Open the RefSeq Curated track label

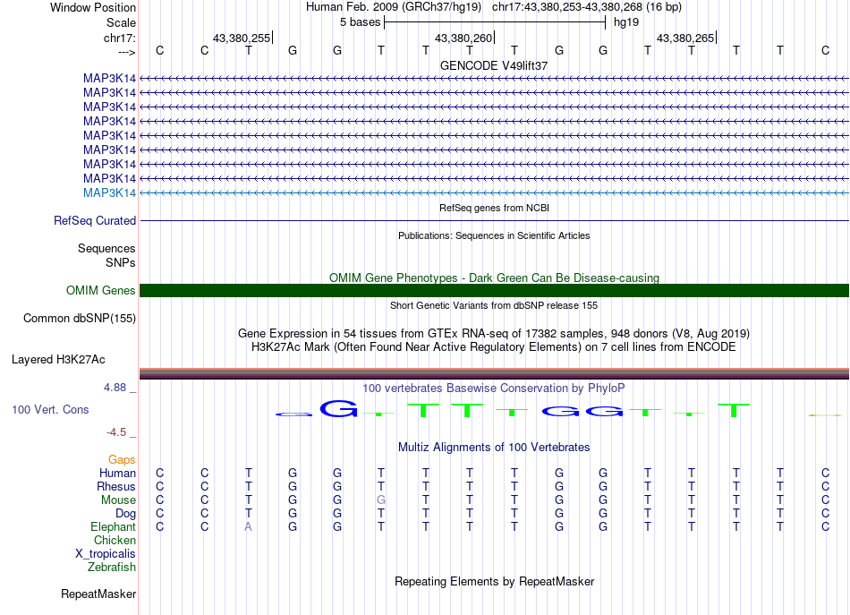tap(95, 221)
